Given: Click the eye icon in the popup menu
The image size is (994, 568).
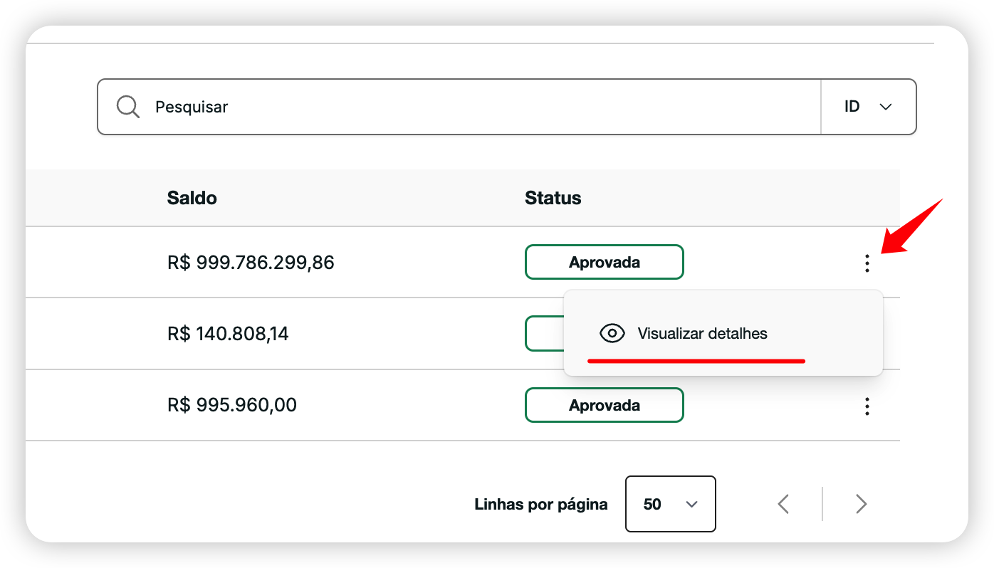Looking at the screenshot, I should click(612, 333).
